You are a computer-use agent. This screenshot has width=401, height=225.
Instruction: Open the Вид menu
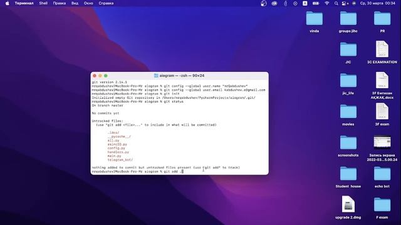click(x=75, y=3)
